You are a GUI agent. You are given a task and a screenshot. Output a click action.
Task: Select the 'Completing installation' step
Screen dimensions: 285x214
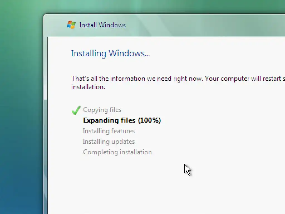(x=117, y=152)
